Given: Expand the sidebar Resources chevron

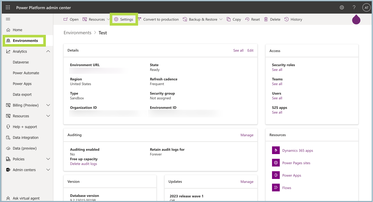Looking at the screenshot, I should (x=48, y=116).
